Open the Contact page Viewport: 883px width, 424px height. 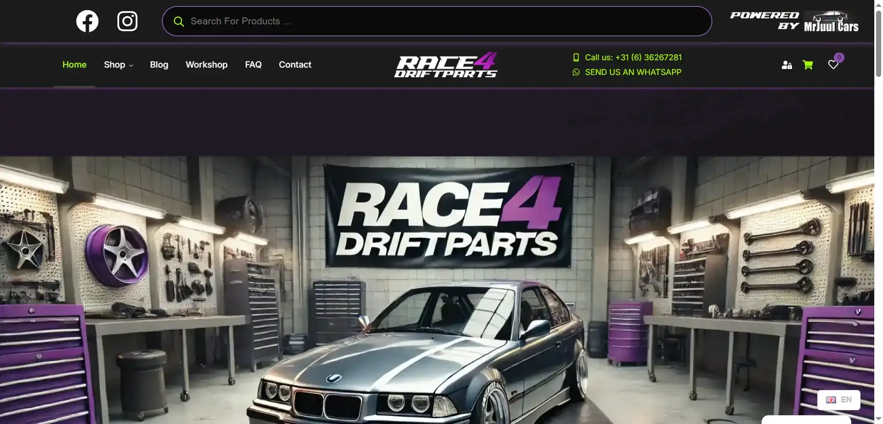tap(295, 65)
